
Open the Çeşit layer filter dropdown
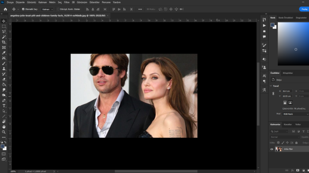[x=279, y=131]
